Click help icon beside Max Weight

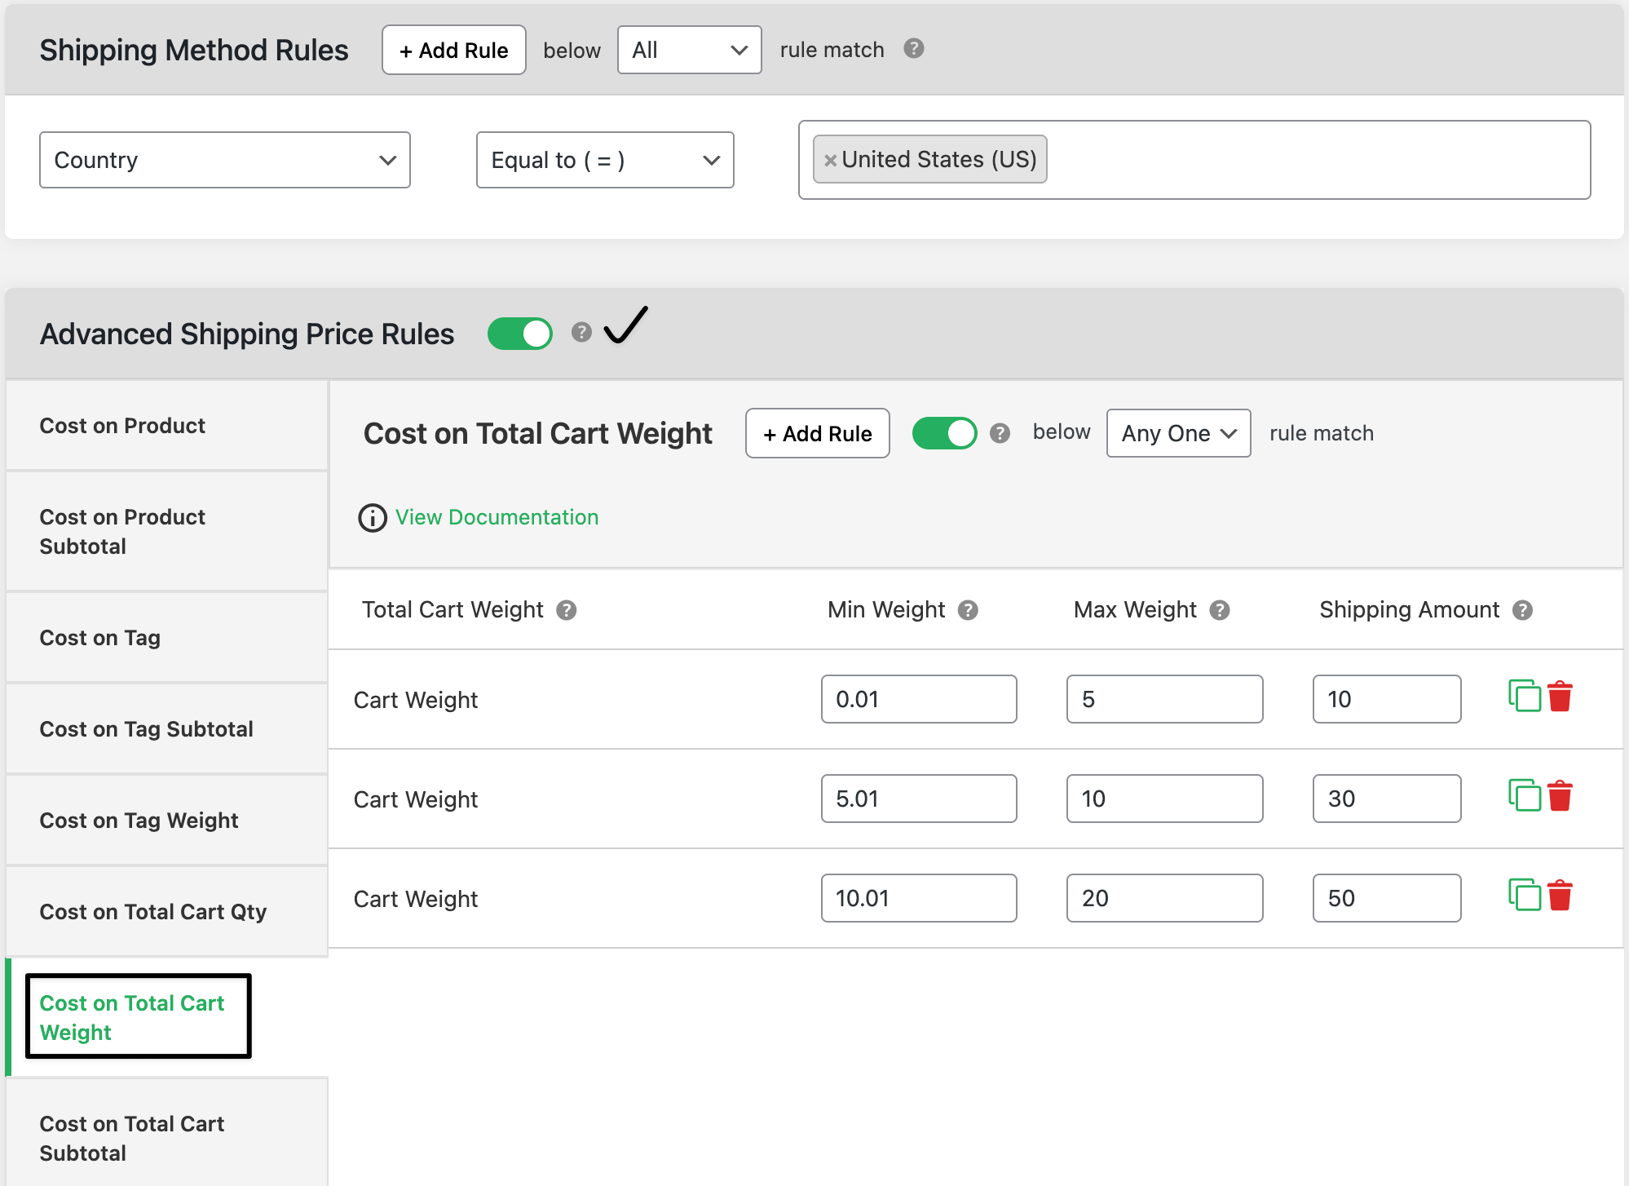(x=1219, y=610)
